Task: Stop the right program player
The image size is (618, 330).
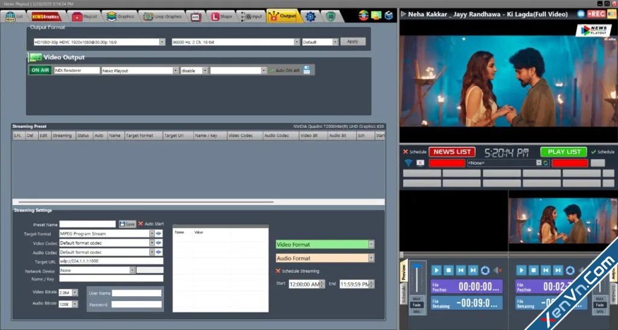Action: [534, 270]
